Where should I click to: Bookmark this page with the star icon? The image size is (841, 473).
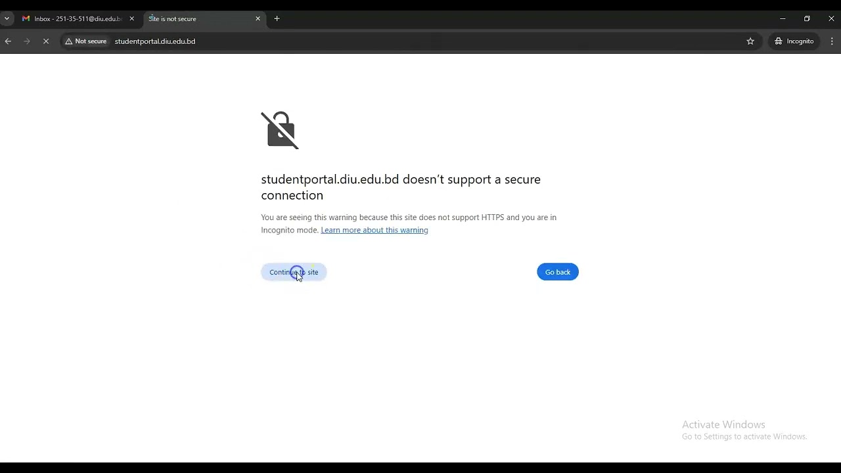coord(750,41)
